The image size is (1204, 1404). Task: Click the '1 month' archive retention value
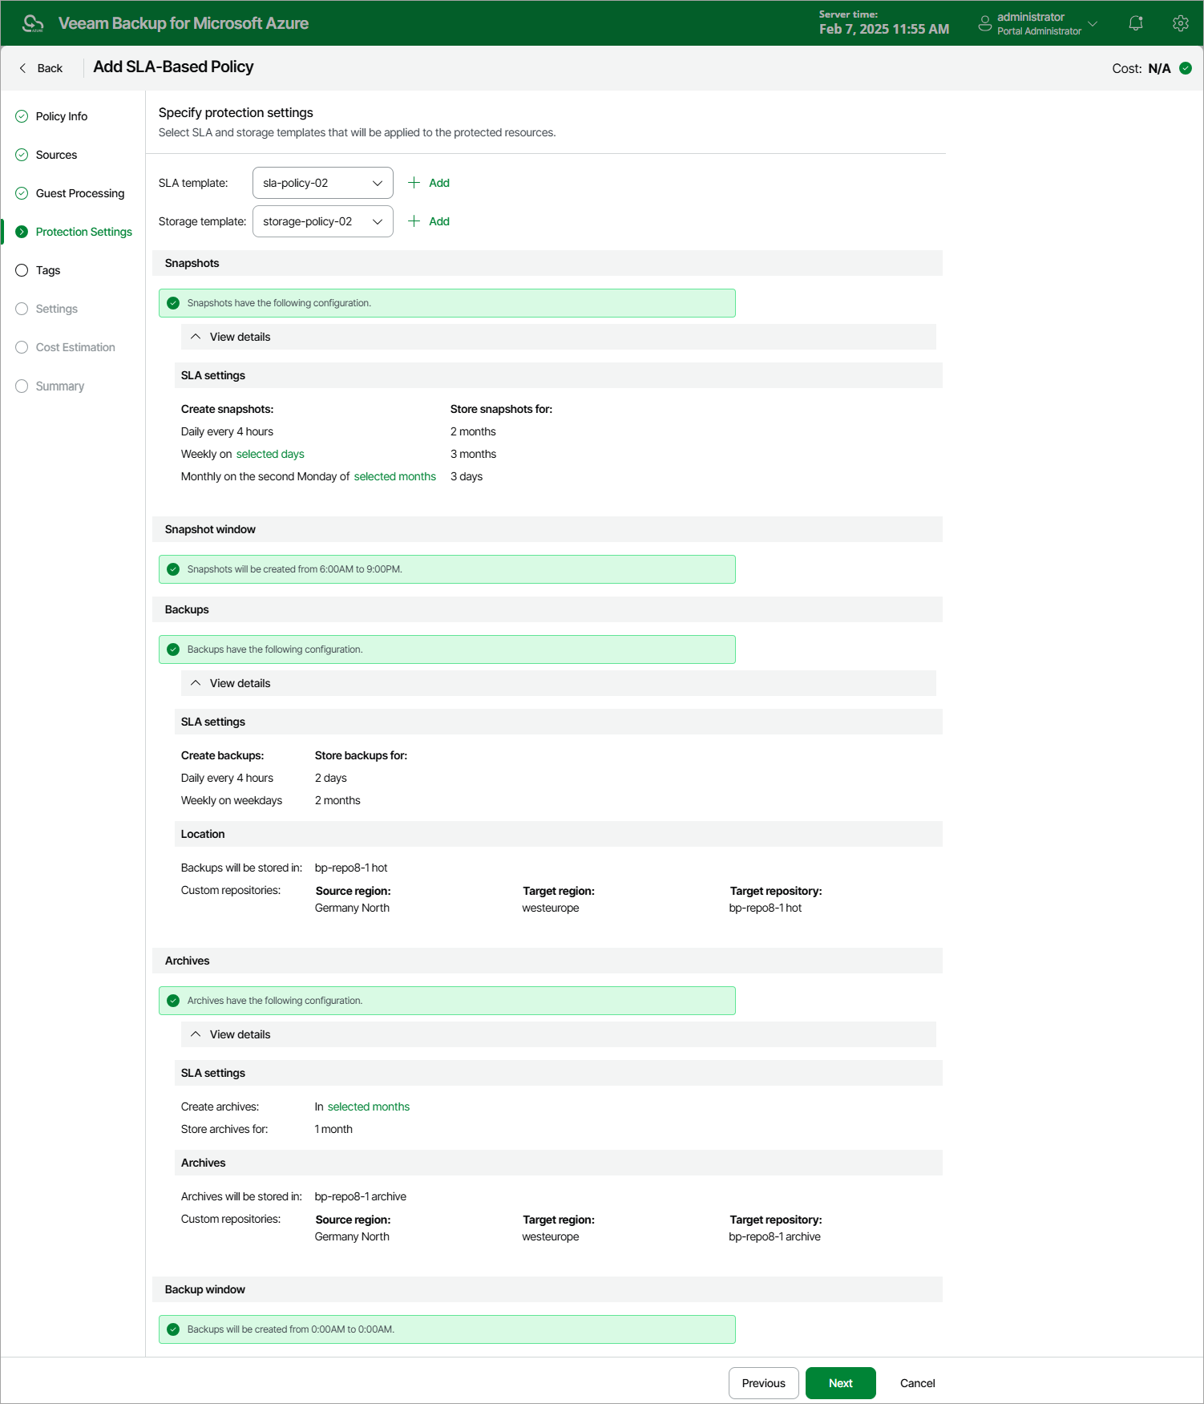[333, 1129]
